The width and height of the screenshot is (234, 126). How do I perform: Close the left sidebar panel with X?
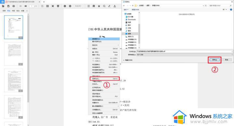tap(27, 11)
